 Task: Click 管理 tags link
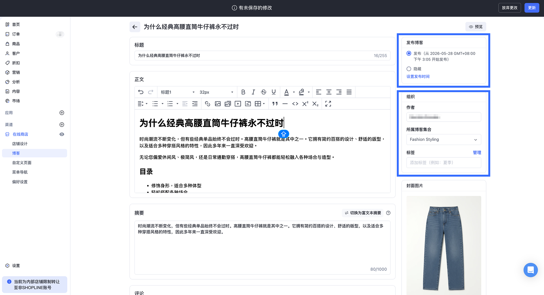[x=477, y=153]
